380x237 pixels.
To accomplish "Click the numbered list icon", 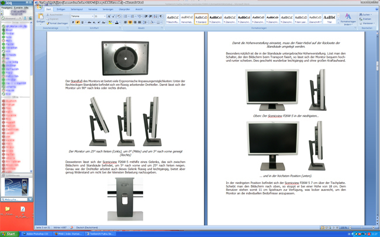I will [133, 16].
